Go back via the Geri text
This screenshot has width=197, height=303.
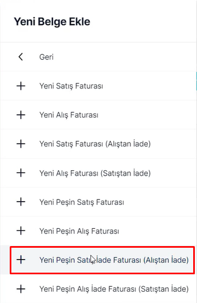[47, 57]
